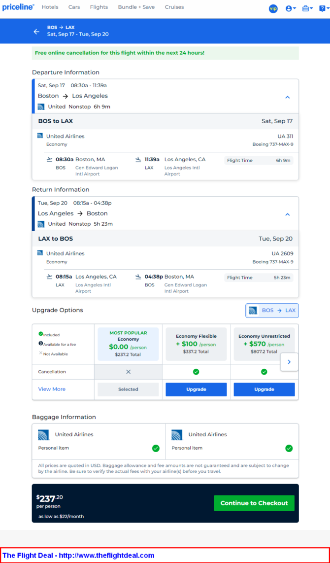The height and width of the screenshot is (563, 330).
Task: Click United logo in departure summary row
Action: tap(41, 106)
